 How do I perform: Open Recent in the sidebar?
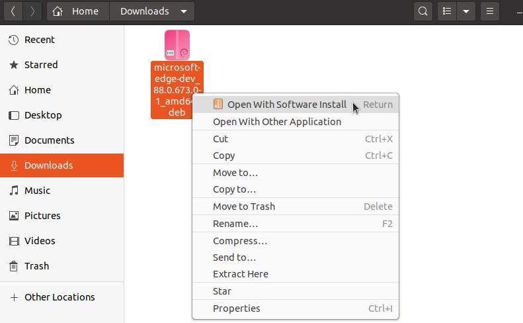62,40
